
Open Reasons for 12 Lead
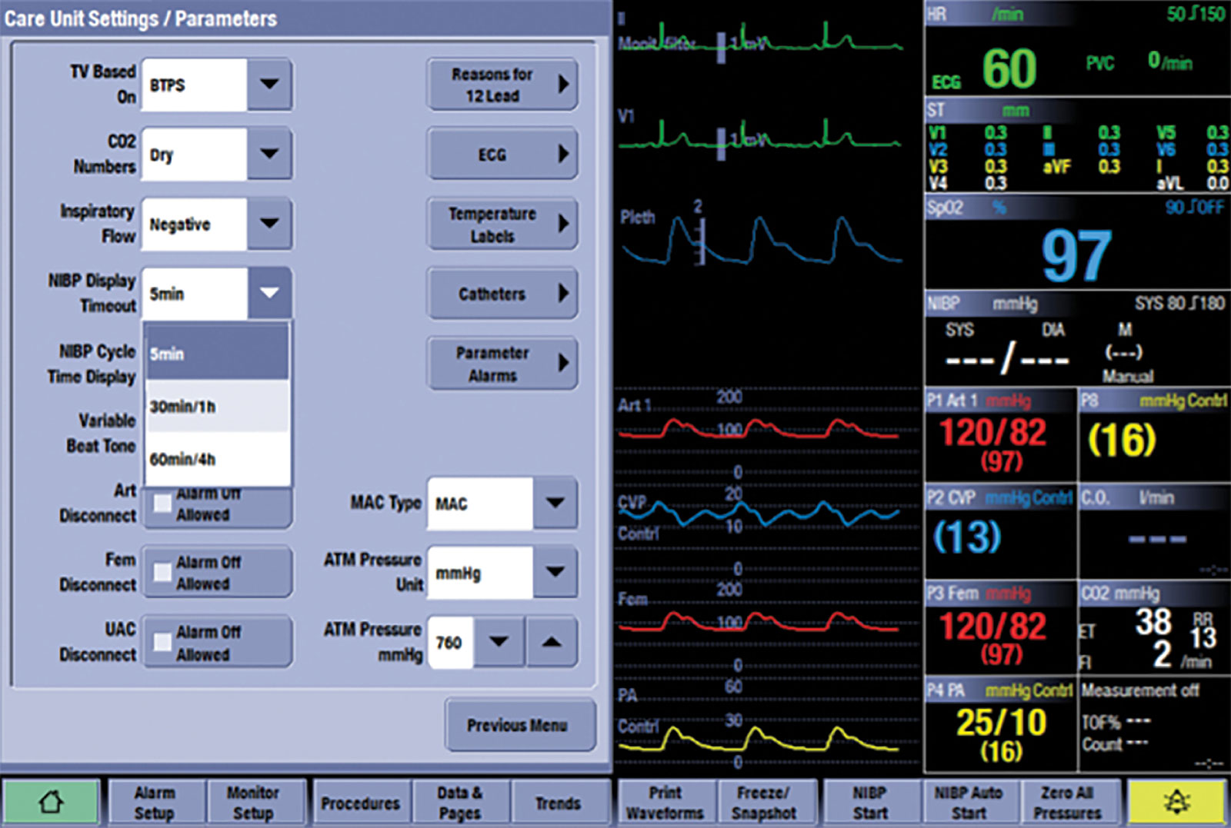click(x=502, y=85)
